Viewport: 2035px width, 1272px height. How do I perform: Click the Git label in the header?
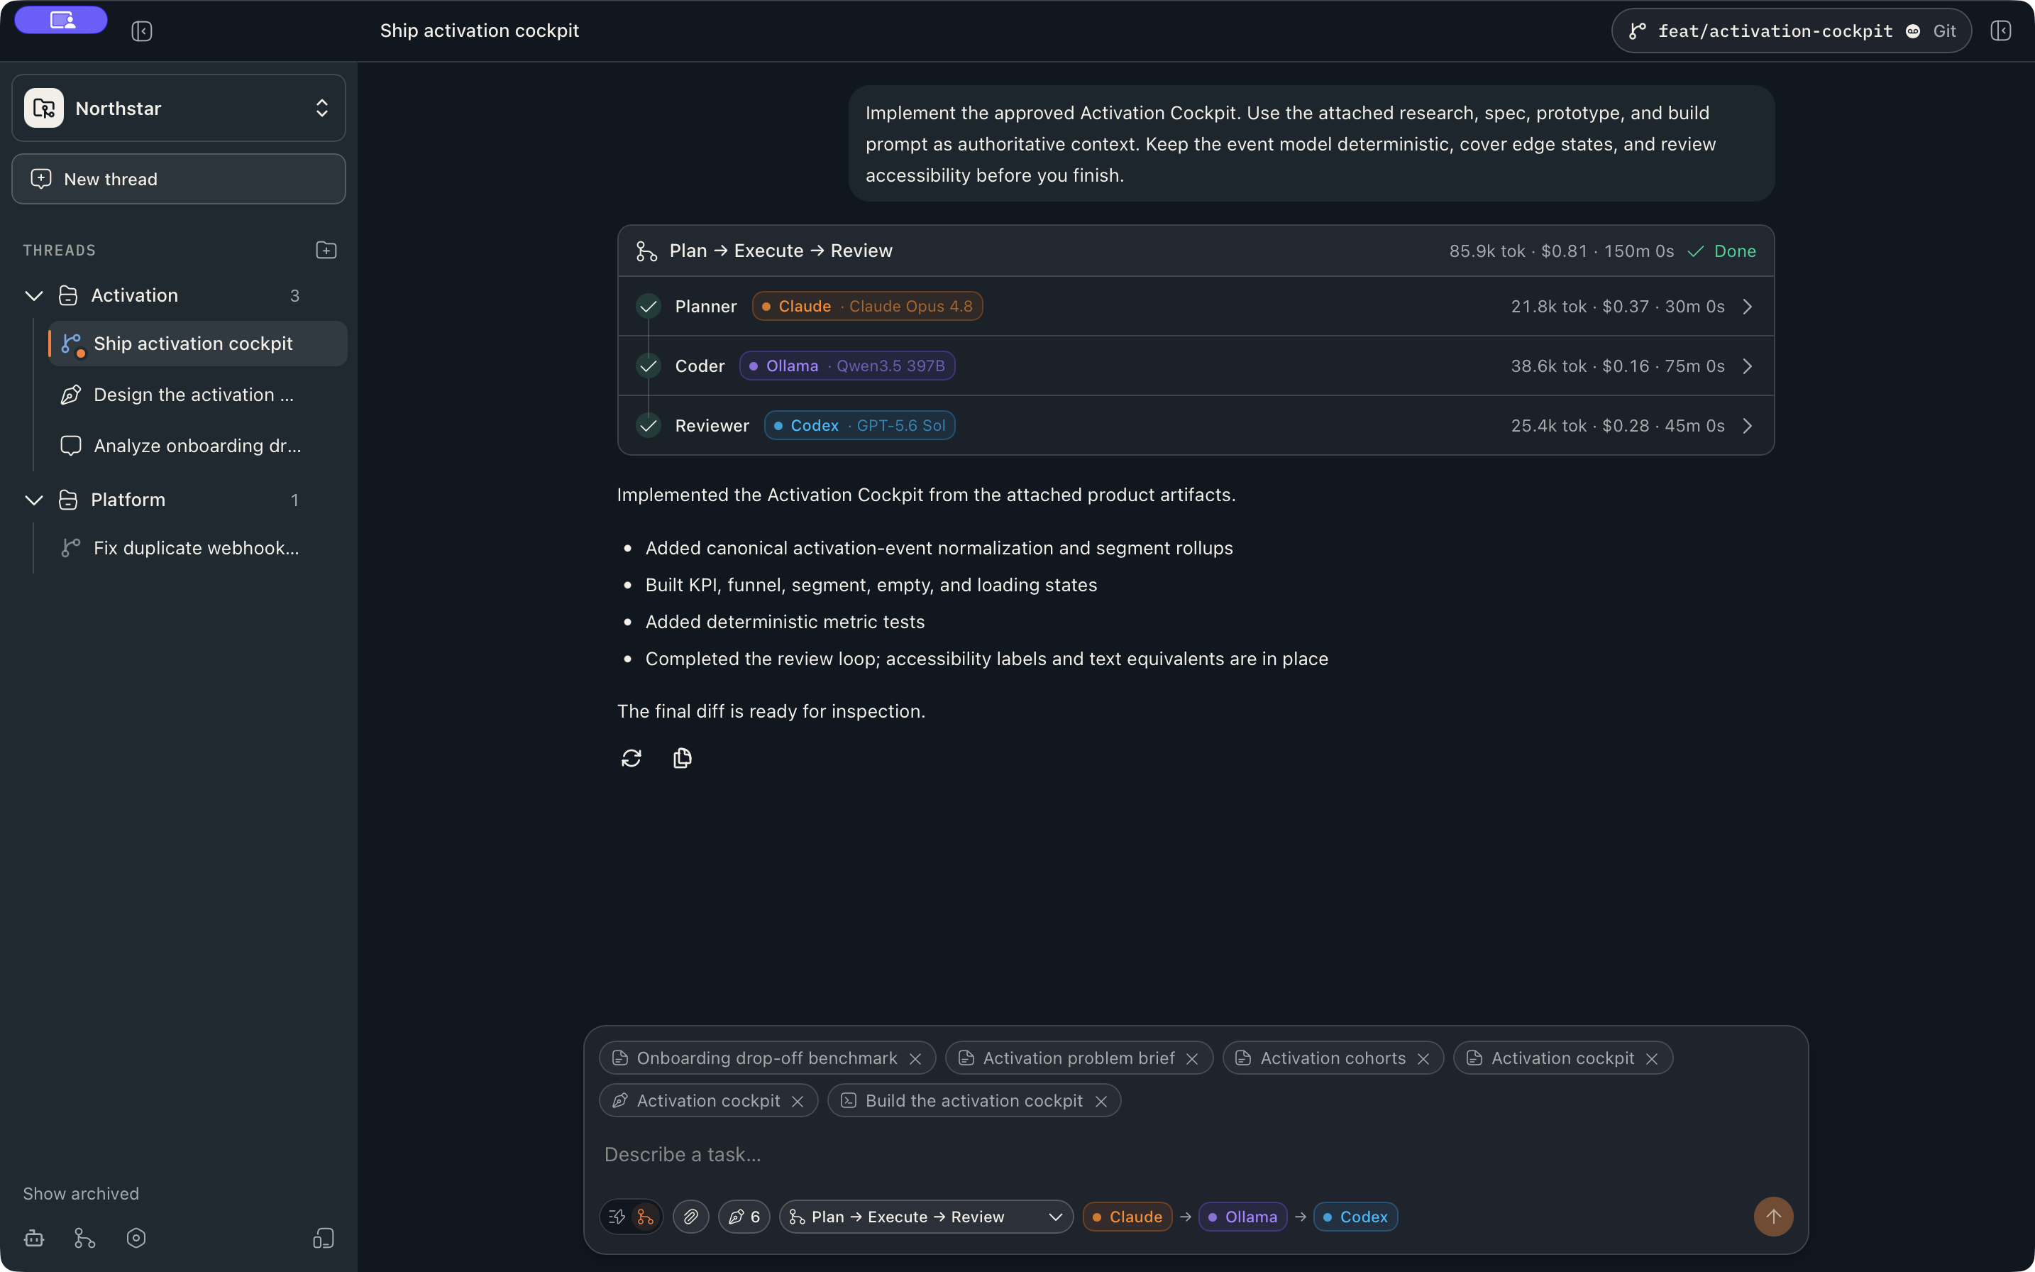[x=1944, y=31]
